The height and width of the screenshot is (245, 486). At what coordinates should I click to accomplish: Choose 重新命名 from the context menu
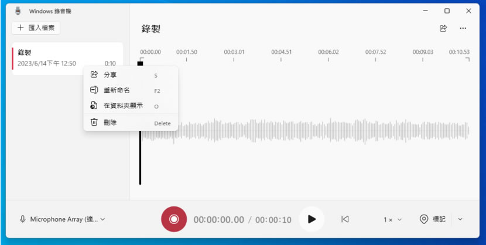[x=131, y=90]
